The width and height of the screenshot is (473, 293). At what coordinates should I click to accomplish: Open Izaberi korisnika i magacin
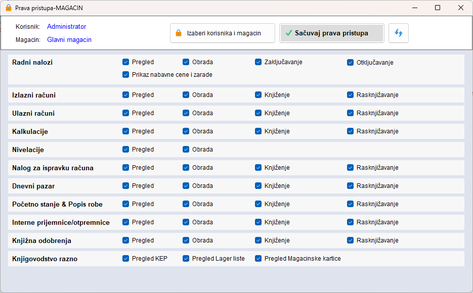pyautogui.click(x=223, y=33)
